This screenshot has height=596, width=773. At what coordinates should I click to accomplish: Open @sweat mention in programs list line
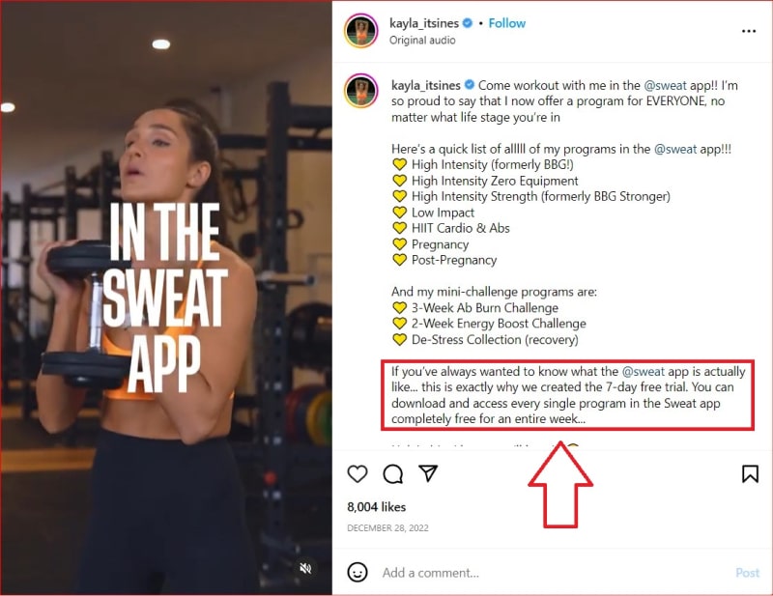(675, 149)
